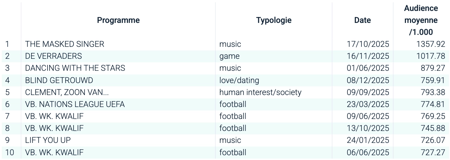Screen dimensions: 450x160
Task: Select THE MASKED SINGER programme cell
Action: pos(65,44)
